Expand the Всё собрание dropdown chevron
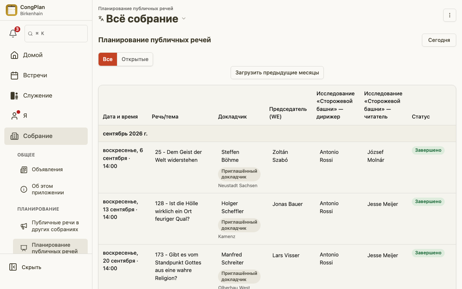 [184, 19]
